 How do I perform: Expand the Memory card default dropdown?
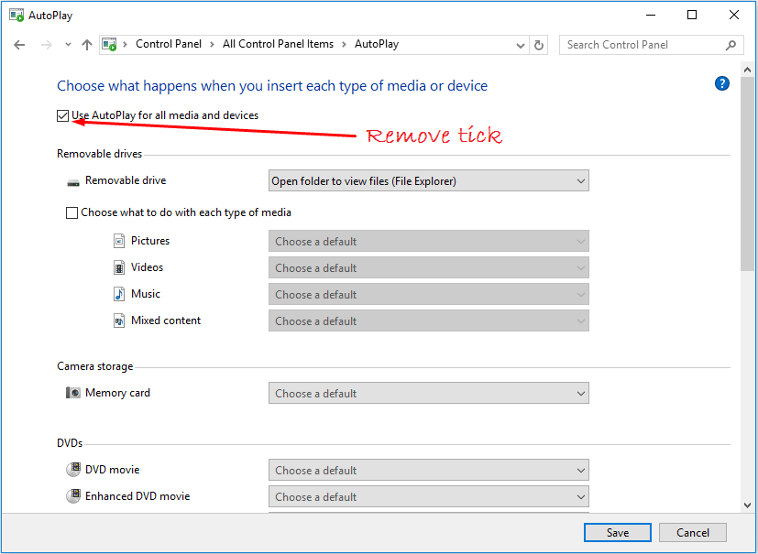click(428, 394)
